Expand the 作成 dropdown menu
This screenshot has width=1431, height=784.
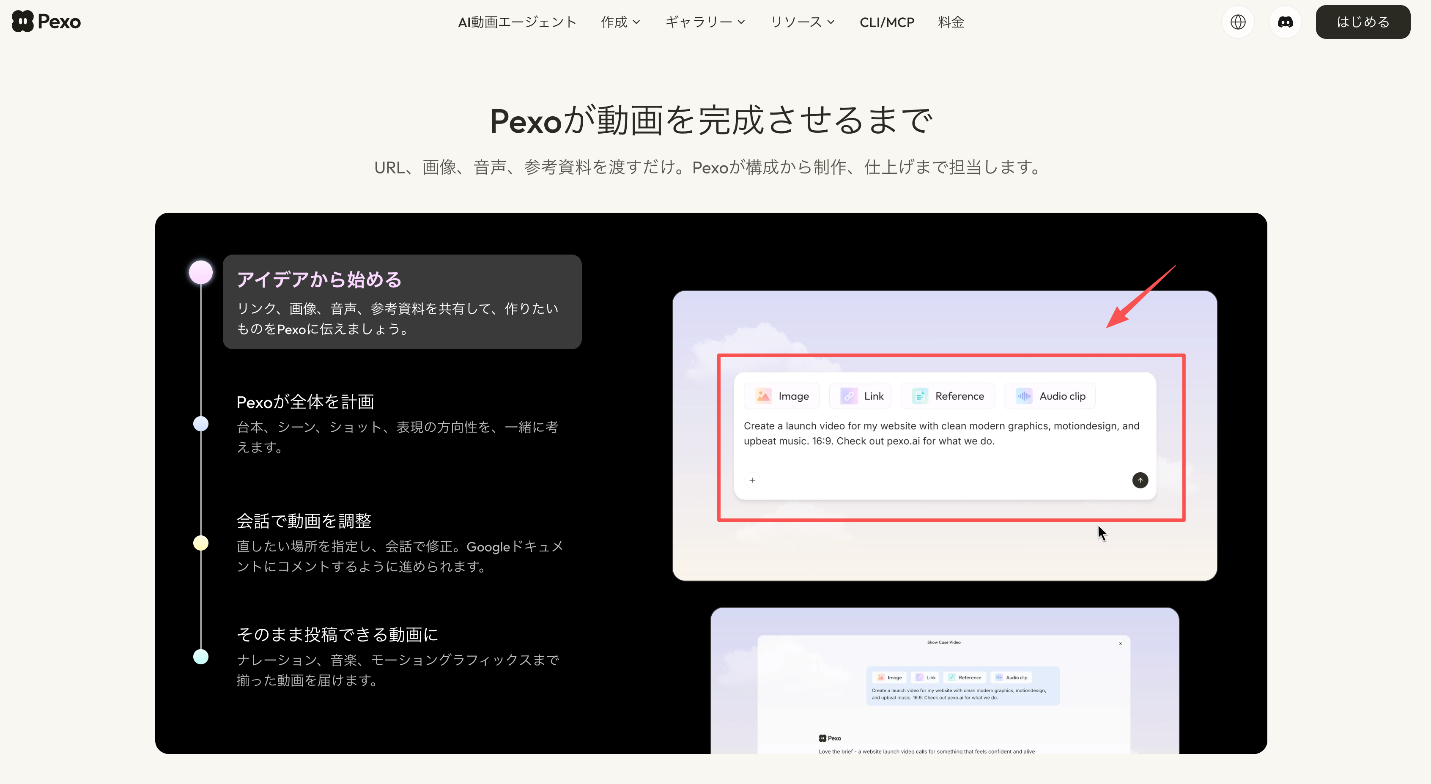click(x=620, y=22)
